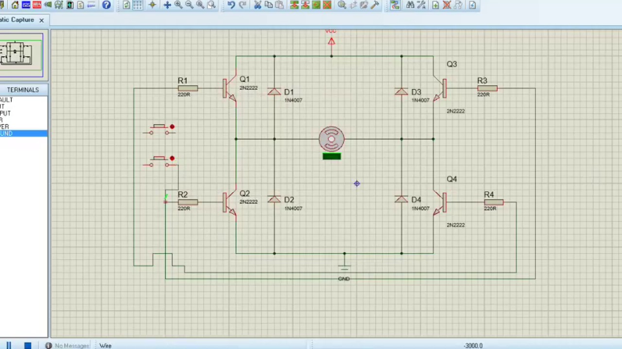Redraw the display with refresh icon

pos(126,5)
